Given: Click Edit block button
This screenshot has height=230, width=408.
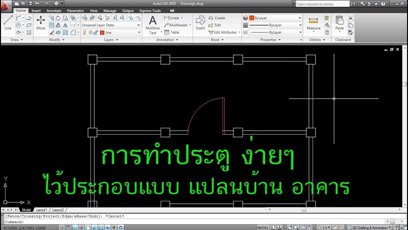Looking at the screenshot, I should [215, 25].
